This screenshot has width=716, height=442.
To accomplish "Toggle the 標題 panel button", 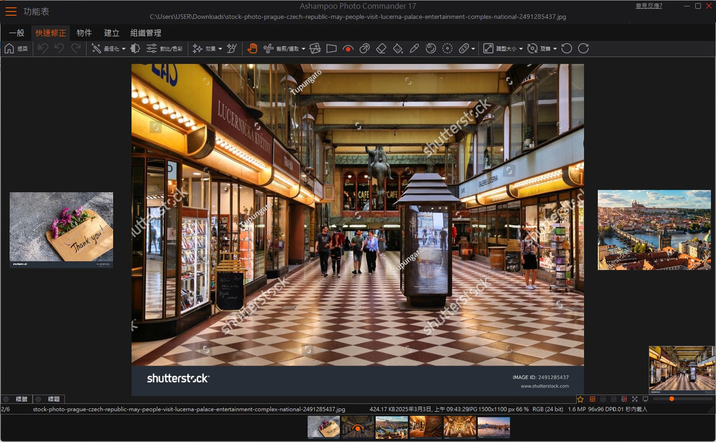I will tap(49, 399).
